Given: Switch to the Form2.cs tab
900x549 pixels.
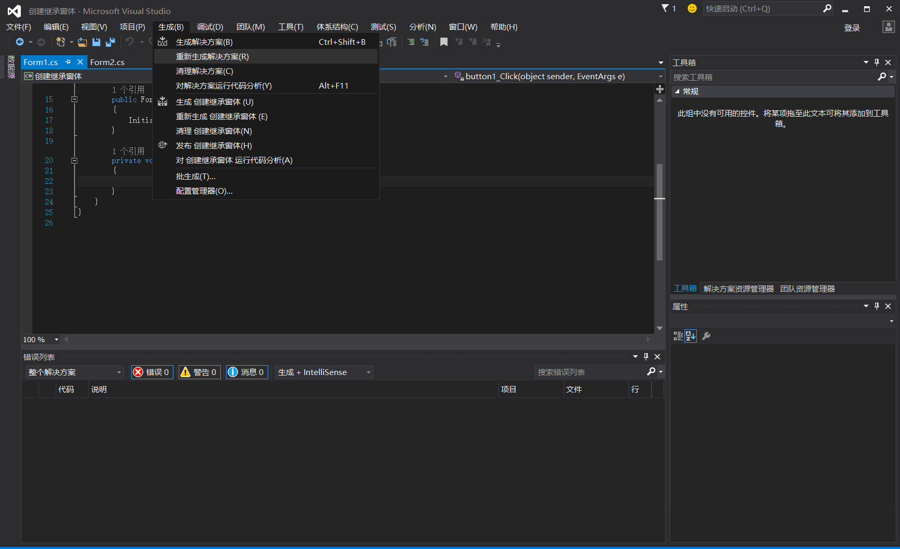Looking at the screenshot, I should 107,62.
